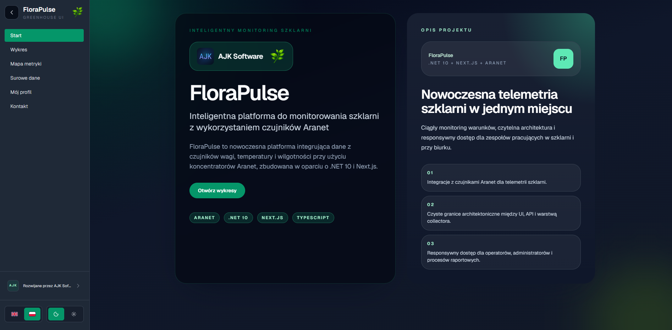The image size is (672, 330).
Task: Go to Wykres page
Action: pyautogui.click(x=44, y=50)
